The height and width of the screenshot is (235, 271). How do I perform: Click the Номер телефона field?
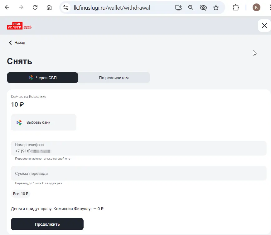coord(138,148)
